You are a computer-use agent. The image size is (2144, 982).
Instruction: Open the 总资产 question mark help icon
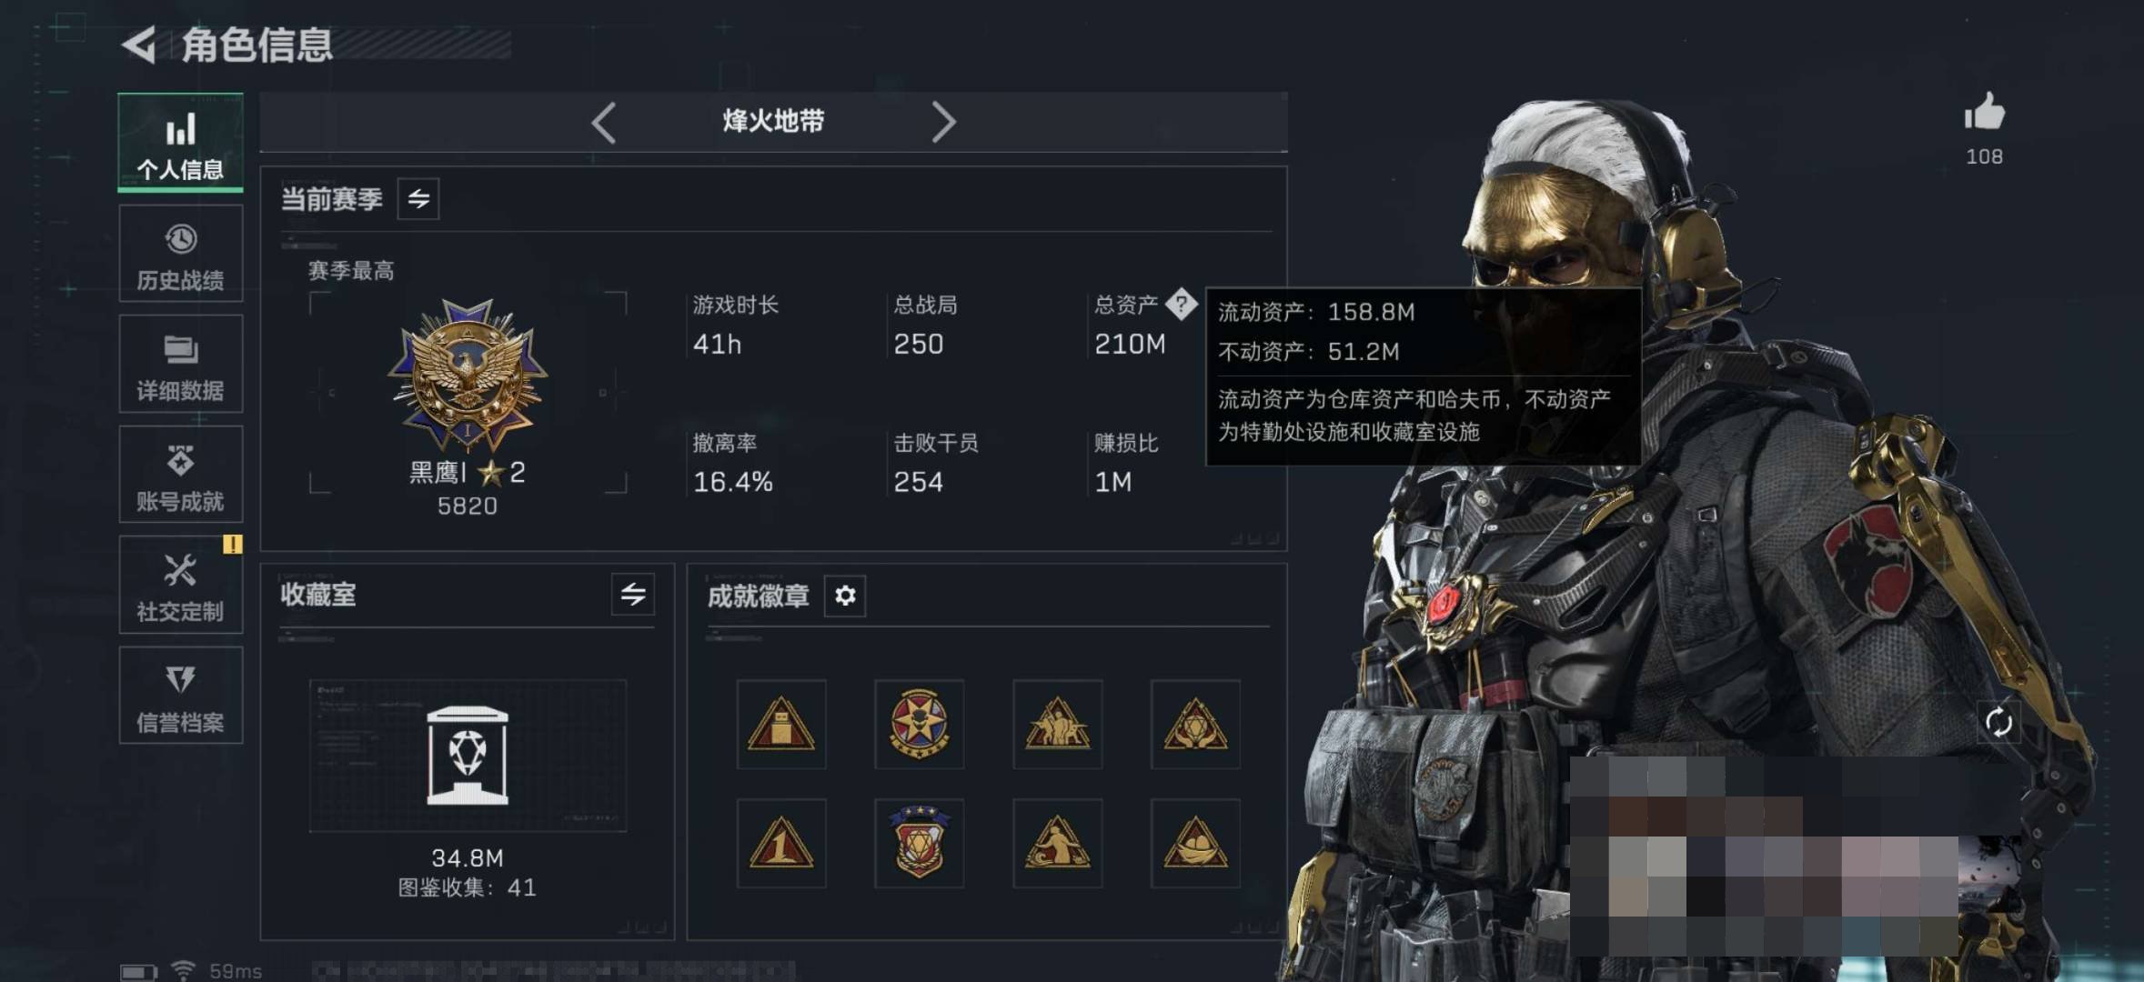point(1181,305)
